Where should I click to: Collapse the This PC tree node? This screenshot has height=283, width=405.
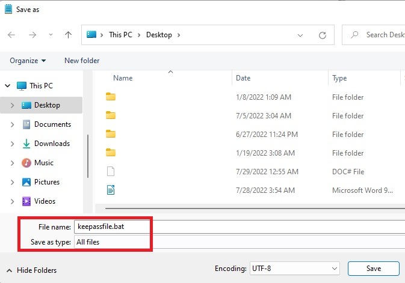(8, 86)
